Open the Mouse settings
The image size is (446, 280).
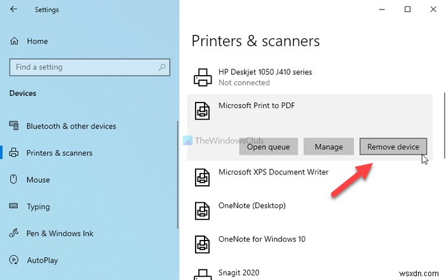(38, 179)
